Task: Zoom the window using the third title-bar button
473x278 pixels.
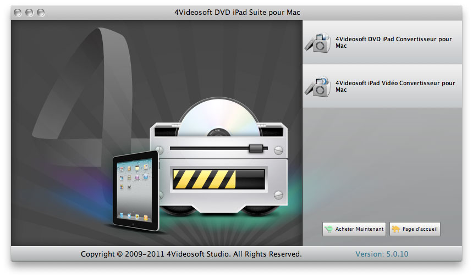Action: (x=41, y=12)
